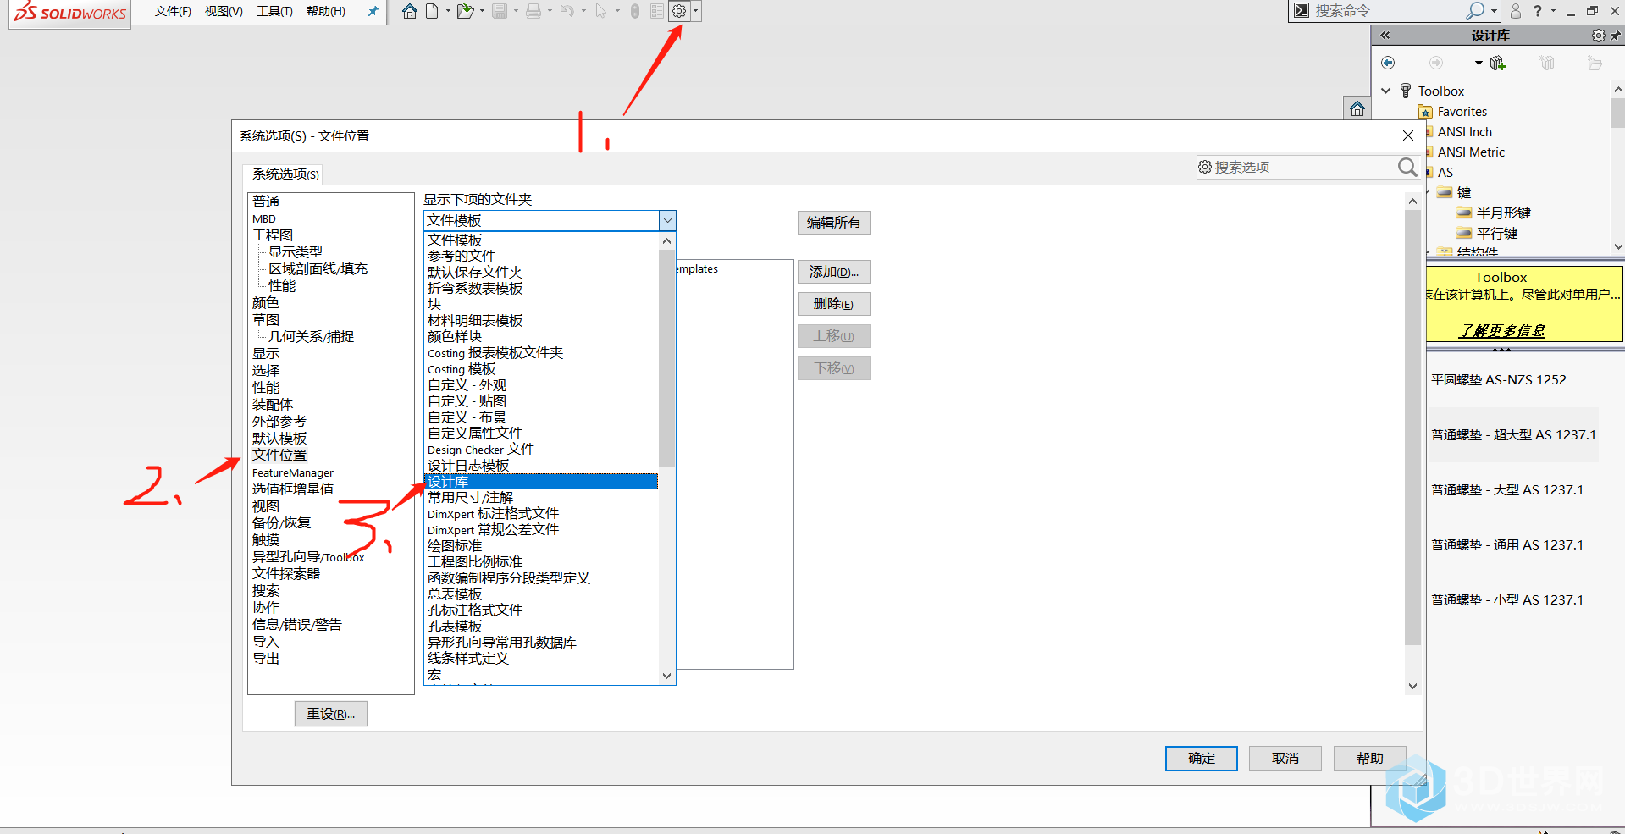Click the Save floppy disk icon
This screenshot has height=834, width=1625.
point(500,11)
